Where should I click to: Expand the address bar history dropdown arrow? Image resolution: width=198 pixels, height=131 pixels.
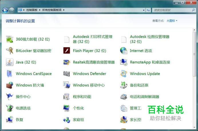click(144, 10)
